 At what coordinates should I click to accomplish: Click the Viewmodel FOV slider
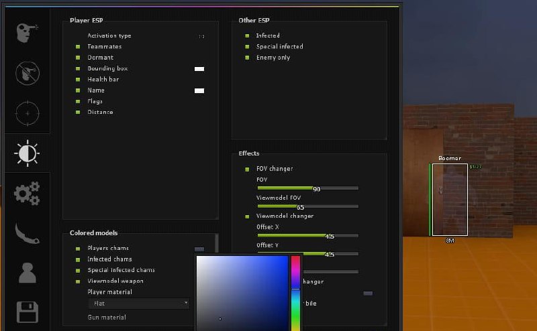click(x=307, y=206)
